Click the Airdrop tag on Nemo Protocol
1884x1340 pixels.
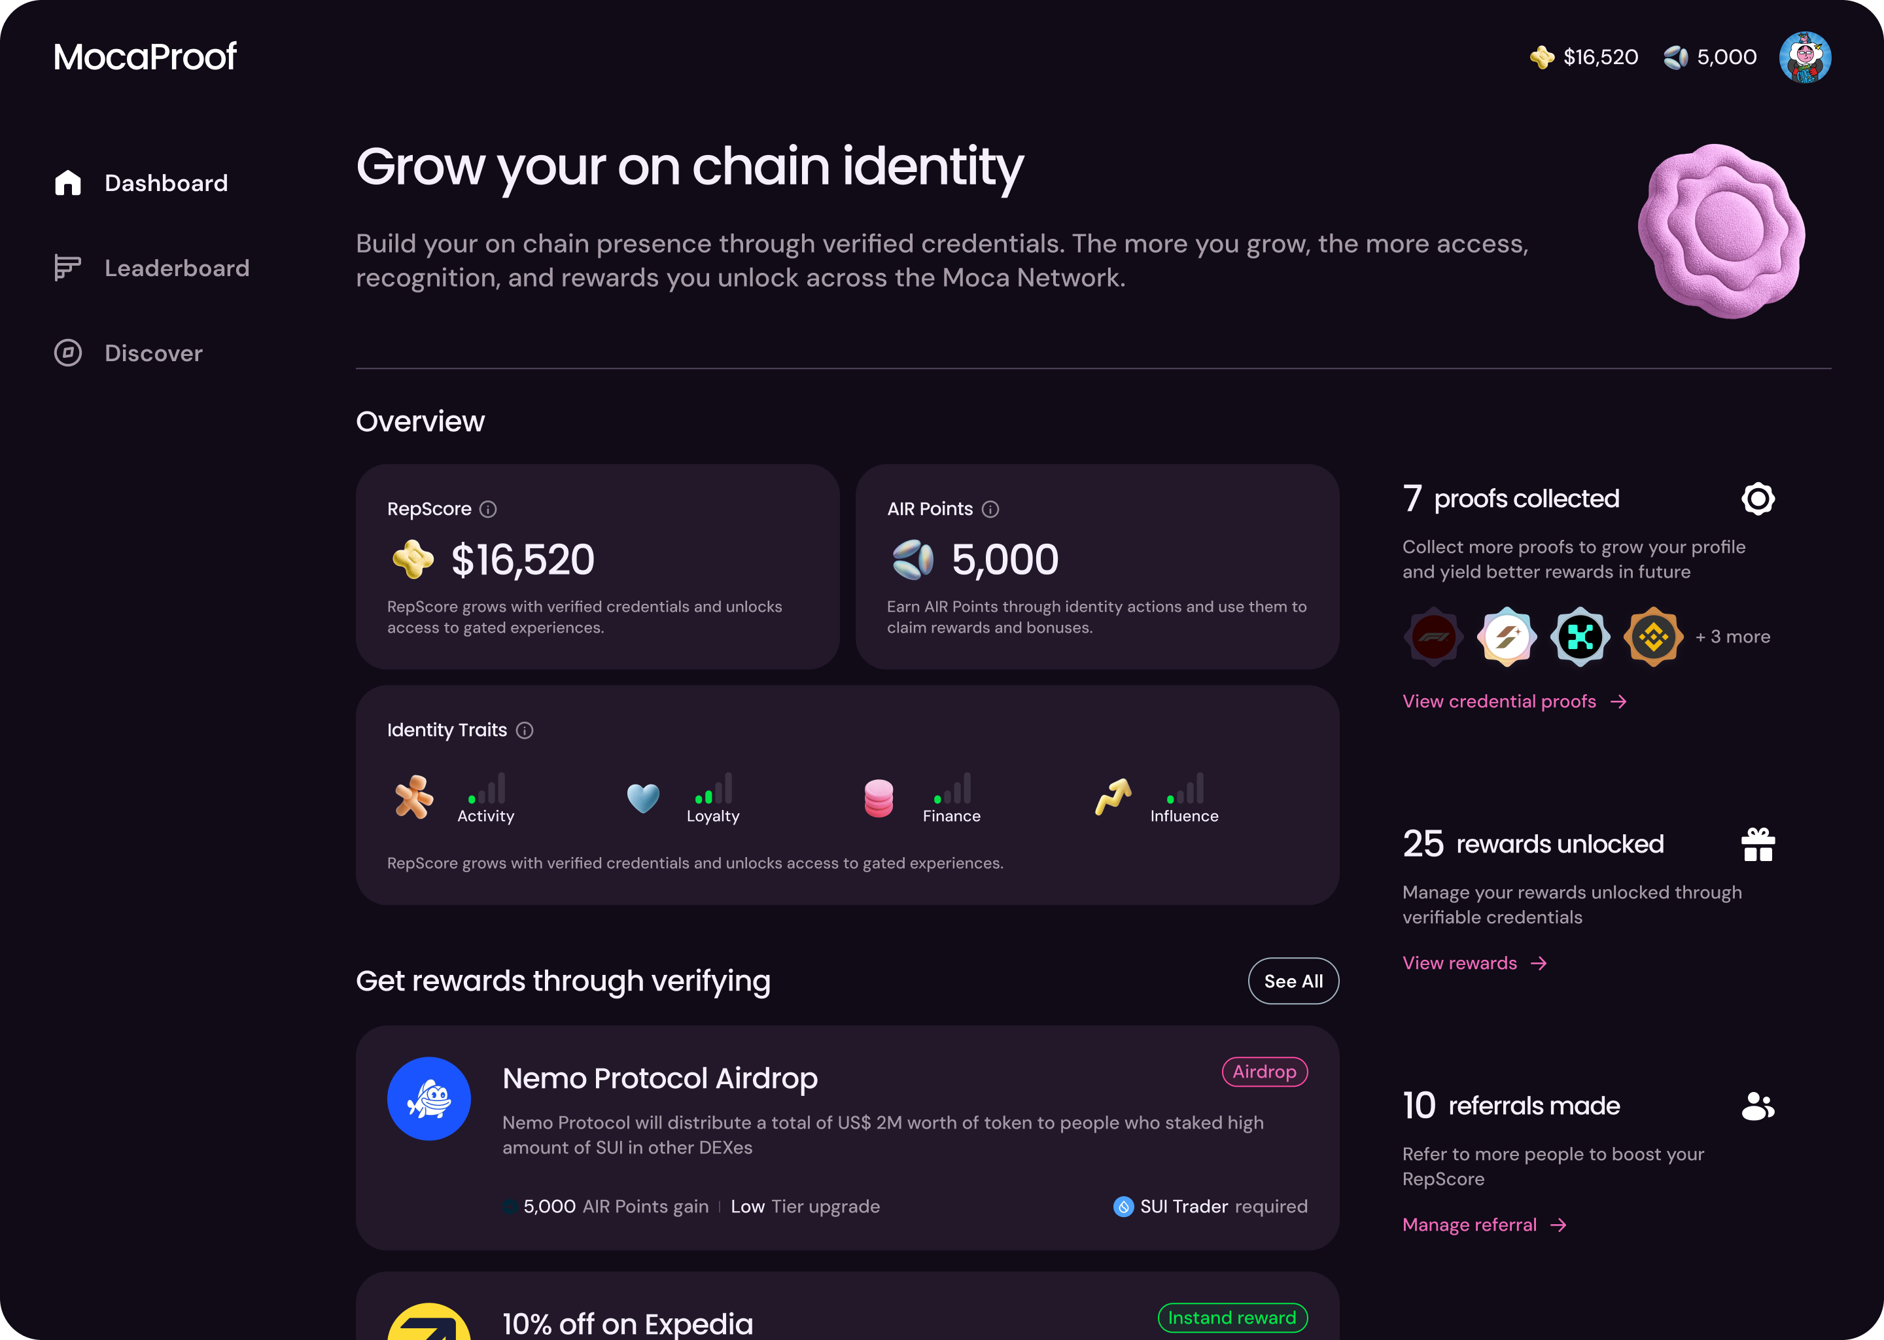[x=1264, y=1072]
